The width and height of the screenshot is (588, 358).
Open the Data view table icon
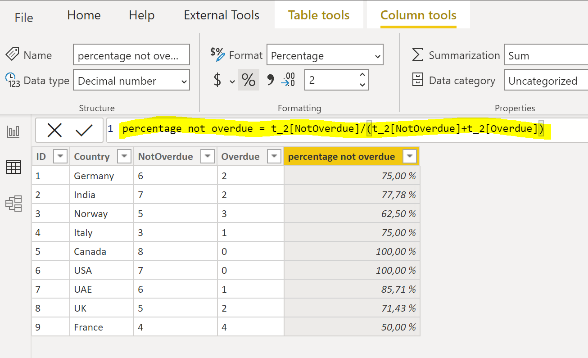[14, 167]
